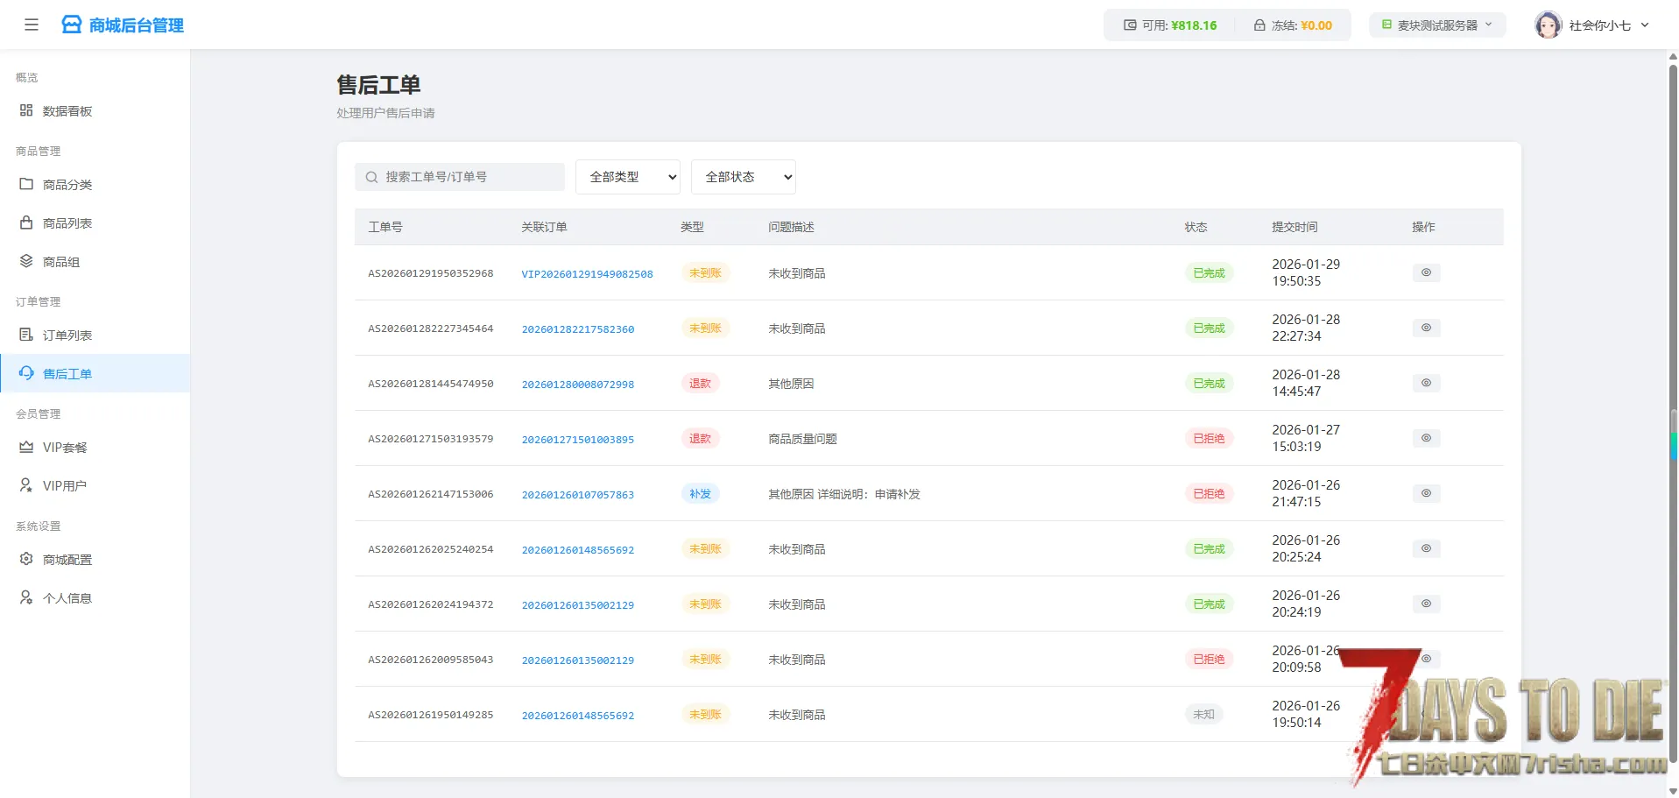The image size is (1679, 798).
Task: Click the lock icon beside frozen balance
Action: click(x=1259, y=25)
